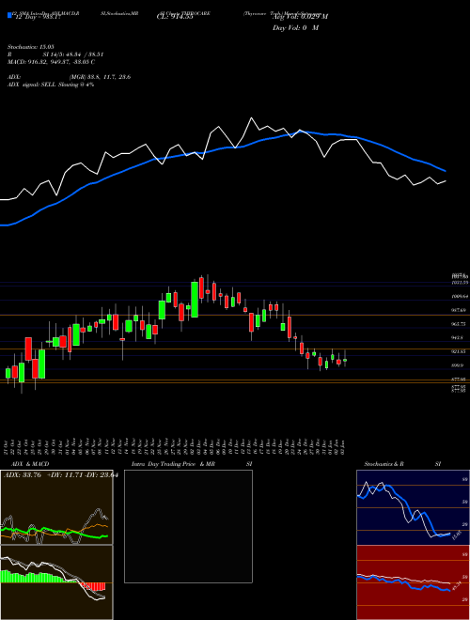Click the 'MACD: 916.32, 949.37' readout line
This screenshot has height=620, width=470.
(x=51, y=62)
